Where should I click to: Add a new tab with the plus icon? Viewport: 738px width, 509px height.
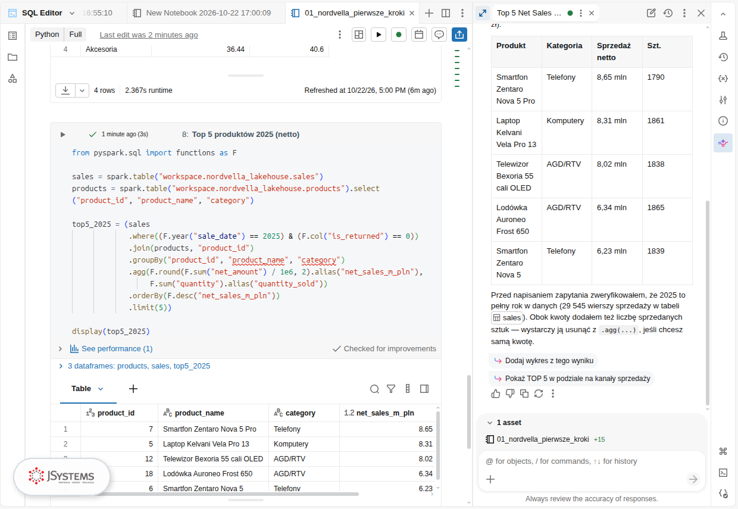pos(429,13)
